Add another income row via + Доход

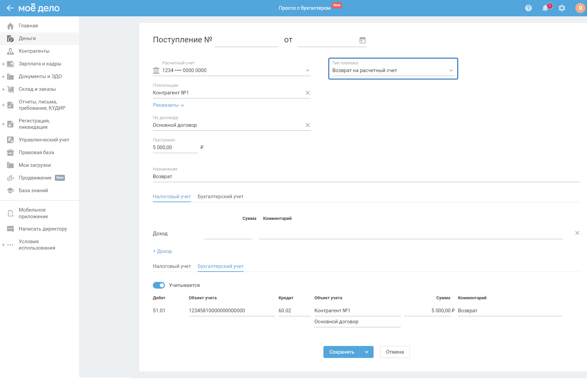click(162, 251)
